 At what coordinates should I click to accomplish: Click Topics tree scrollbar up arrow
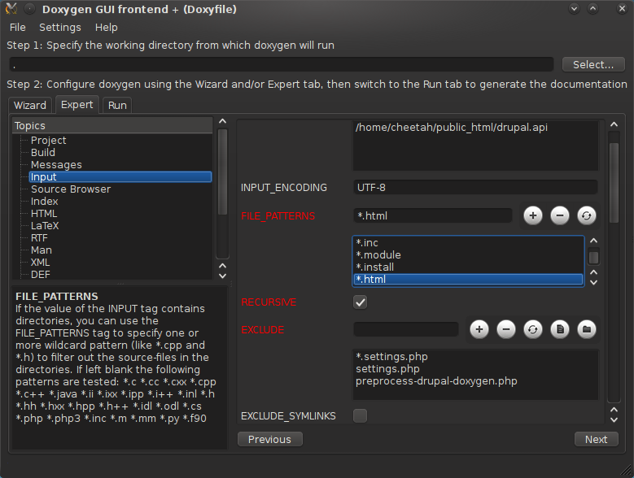[x=222, y=121]
